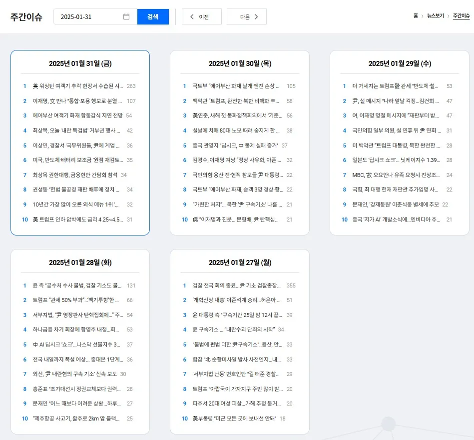Open headline 하나금융 차기 회장에 함영주 내정
Image resolution: width=474 pixels, height=440 pixels.
tap(75, 330)
